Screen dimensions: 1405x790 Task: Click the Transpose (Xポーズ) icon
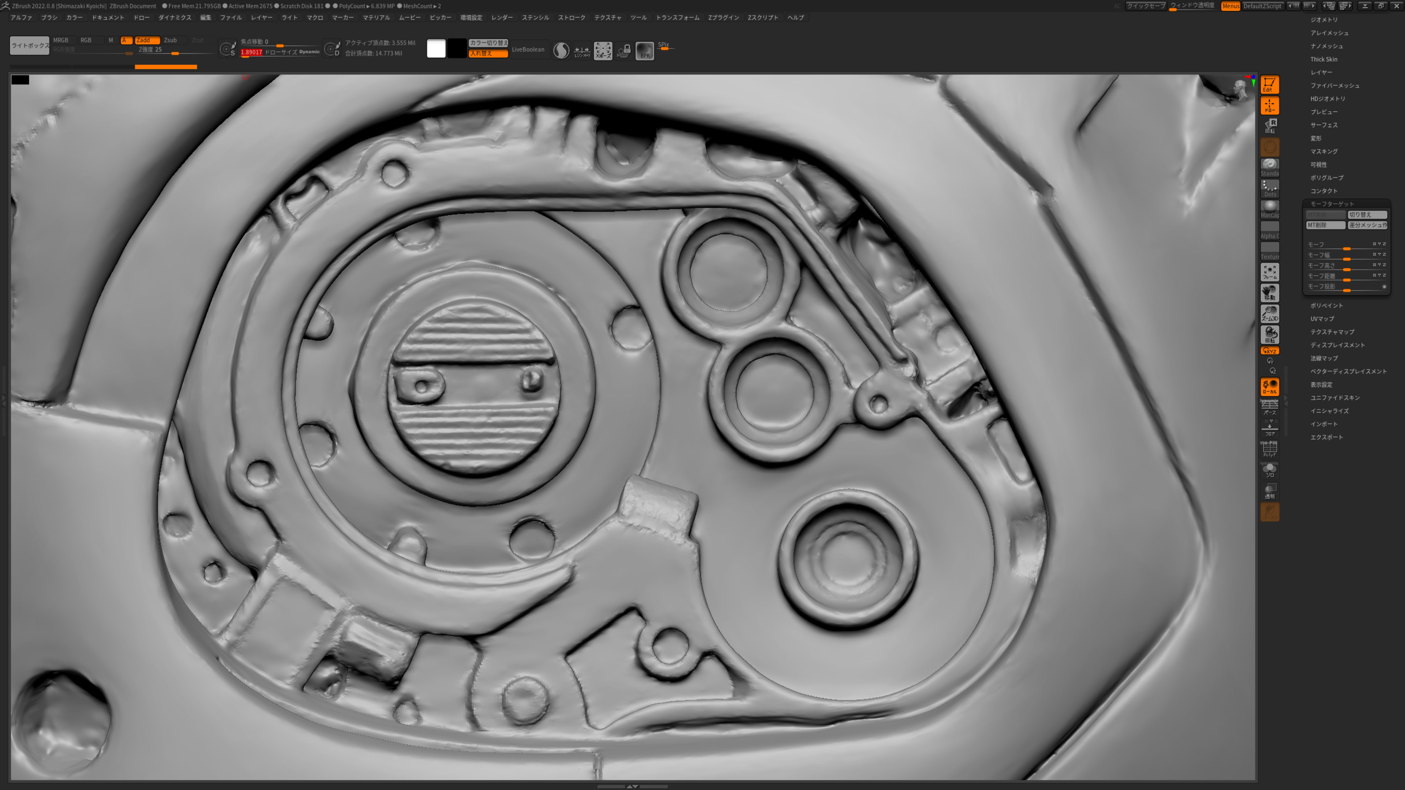[603, 51]
